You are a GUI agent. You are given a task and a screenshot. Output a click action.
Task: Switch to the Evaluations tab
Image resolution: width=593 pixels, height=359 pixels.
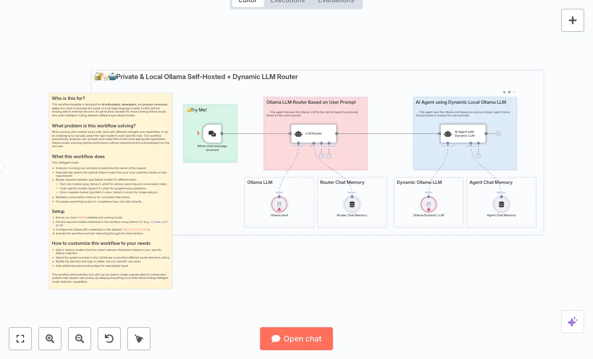335,2
